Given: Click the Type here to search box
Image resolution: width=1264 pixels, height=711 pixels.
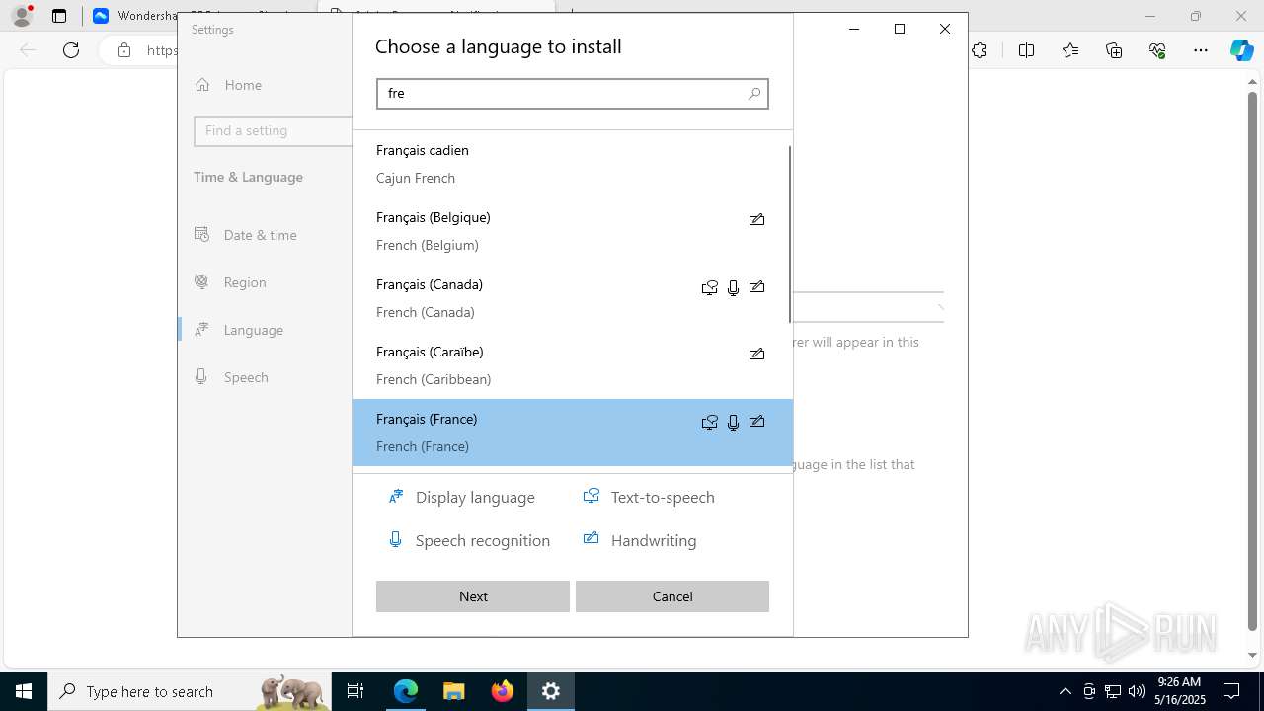Looking at the screenshot, I should coord(190,691).
